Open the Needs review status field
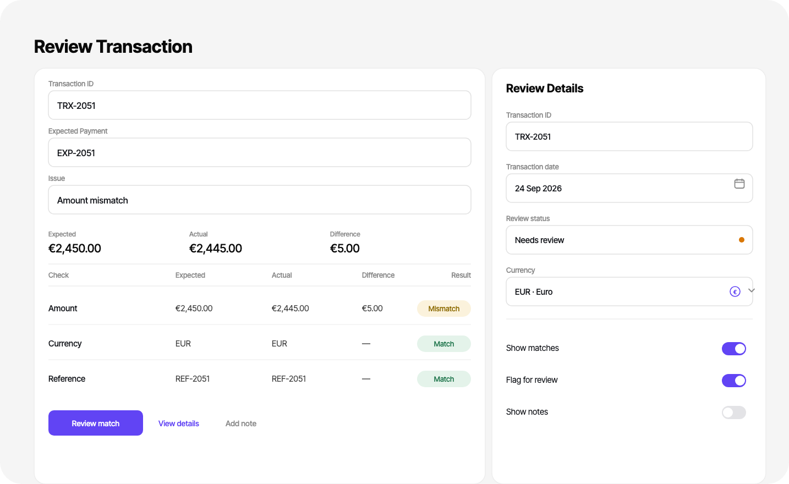The height and width of the screenshot is (484, 789). (x=629, y=240)
